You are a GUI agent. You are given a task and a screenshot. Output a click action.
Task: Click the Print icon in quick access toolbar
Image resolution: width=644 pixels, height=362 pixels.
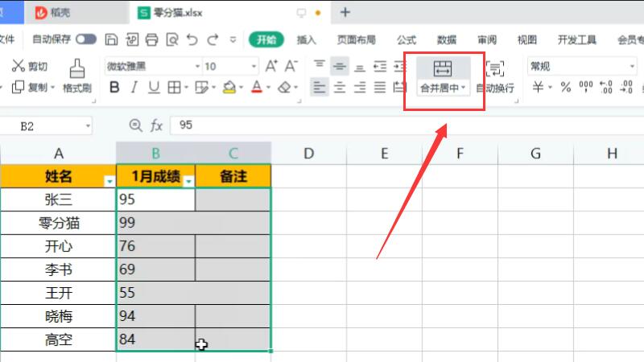(151, 39)
